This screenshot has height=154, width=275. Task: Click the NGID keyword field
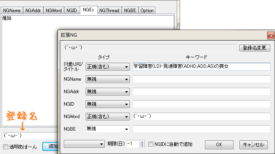pyautogui.click(x=201, y=104)
